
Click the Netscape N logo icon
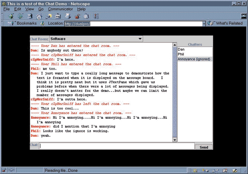(243, 16)
